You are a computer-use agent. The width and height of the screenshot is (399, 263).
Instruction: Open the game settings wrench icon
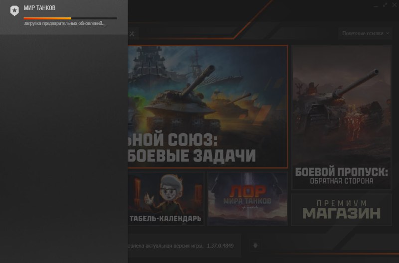pos(132,33)
